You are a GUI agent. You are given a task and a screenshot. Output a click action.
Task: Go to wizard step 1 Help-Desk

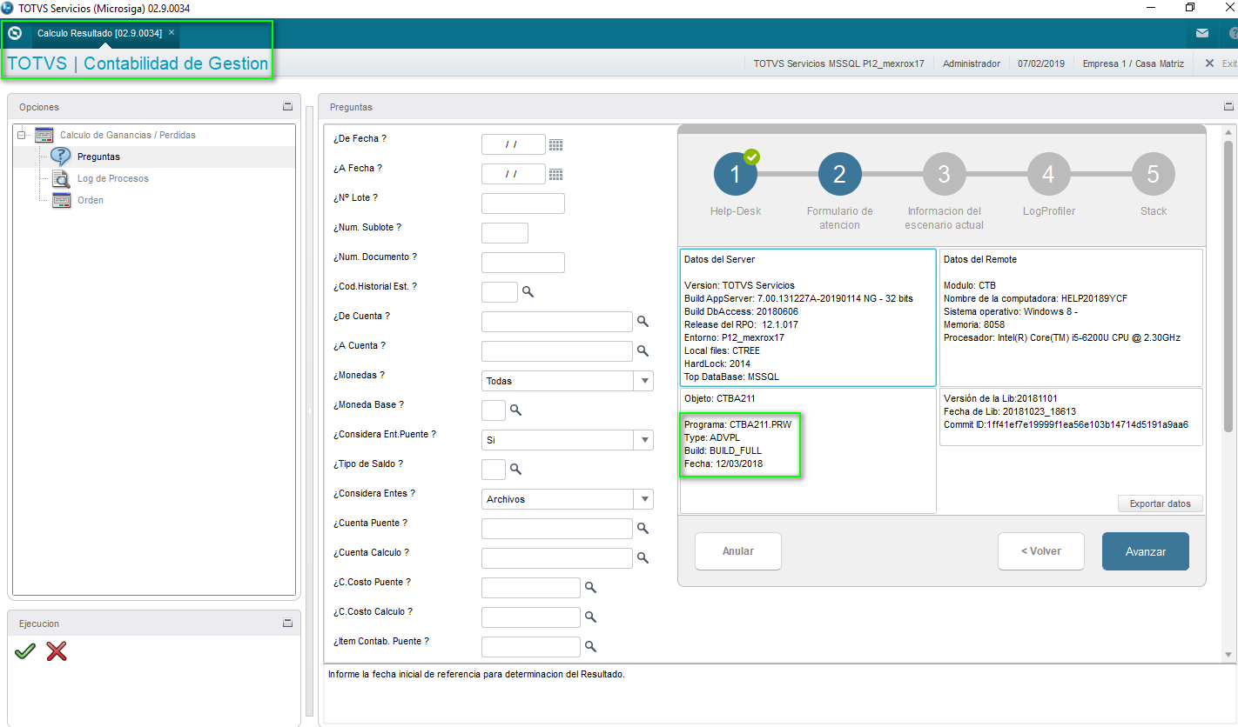[x=736, y=174]
